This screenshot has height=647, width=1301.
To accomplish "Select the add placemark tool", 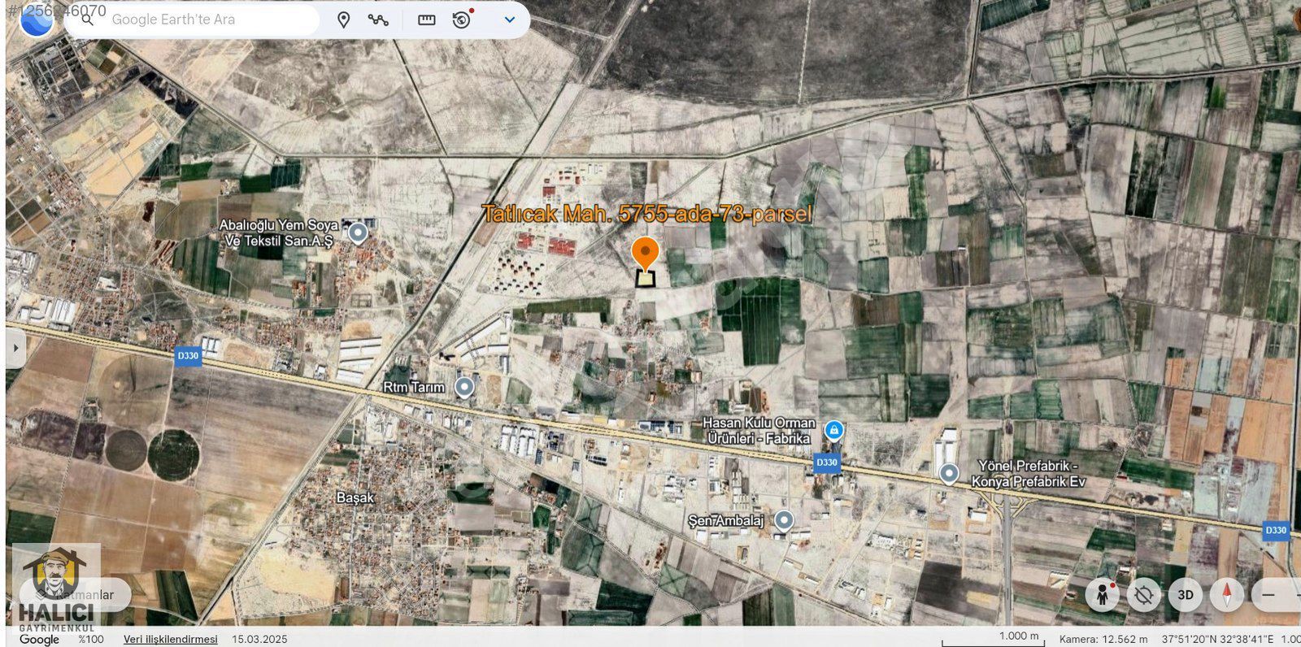I will [343, 20].
